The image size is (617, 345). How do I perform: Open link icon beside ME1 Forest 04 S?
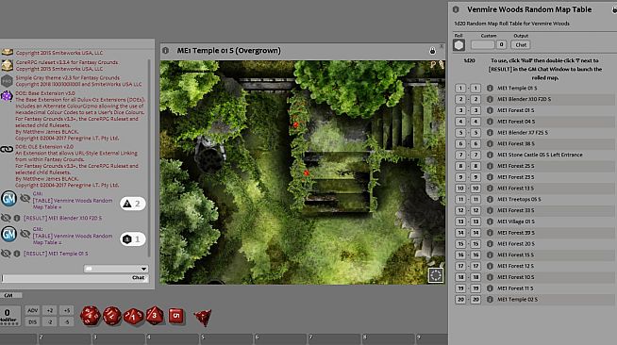(490, 122)
